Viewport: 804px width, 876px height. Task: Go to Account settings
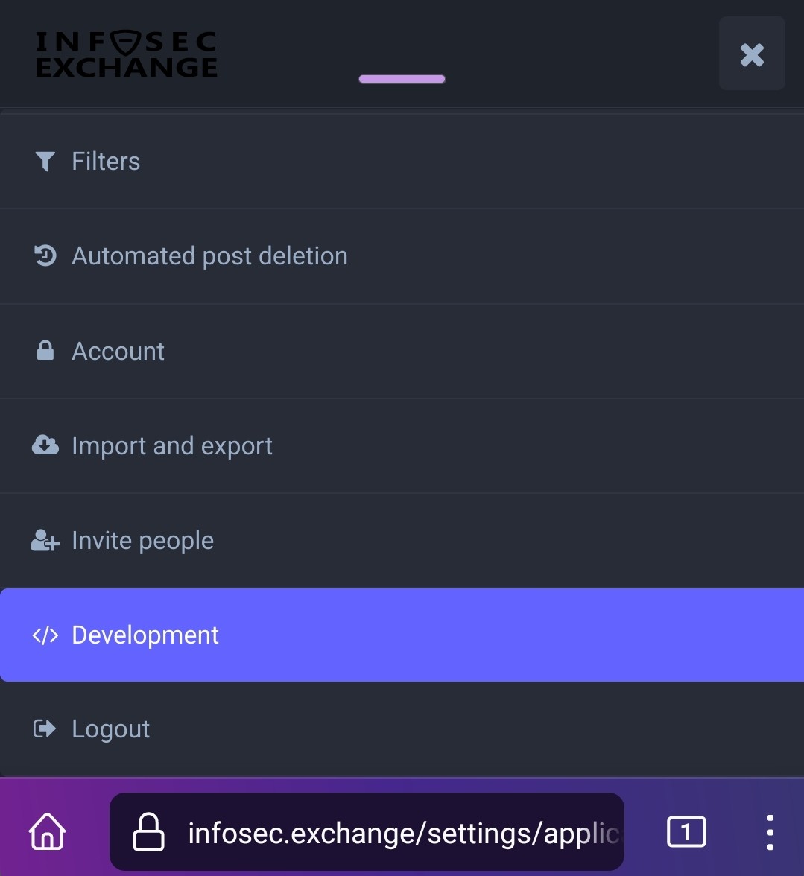(118, 351)
